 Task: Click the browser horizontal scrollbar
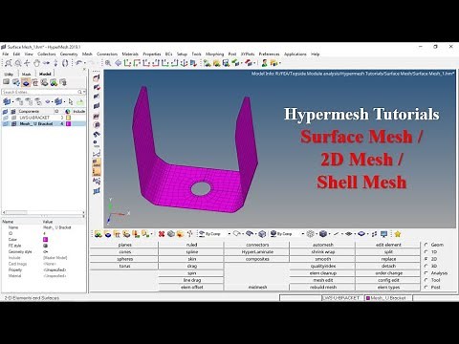click(43, 212)
